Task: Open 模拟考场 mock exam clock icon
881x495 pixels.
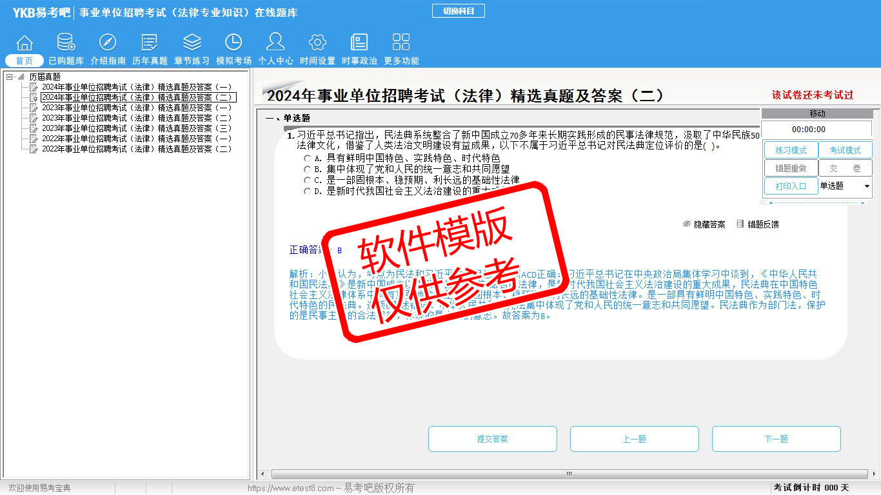Action: [x=233, y=43]
